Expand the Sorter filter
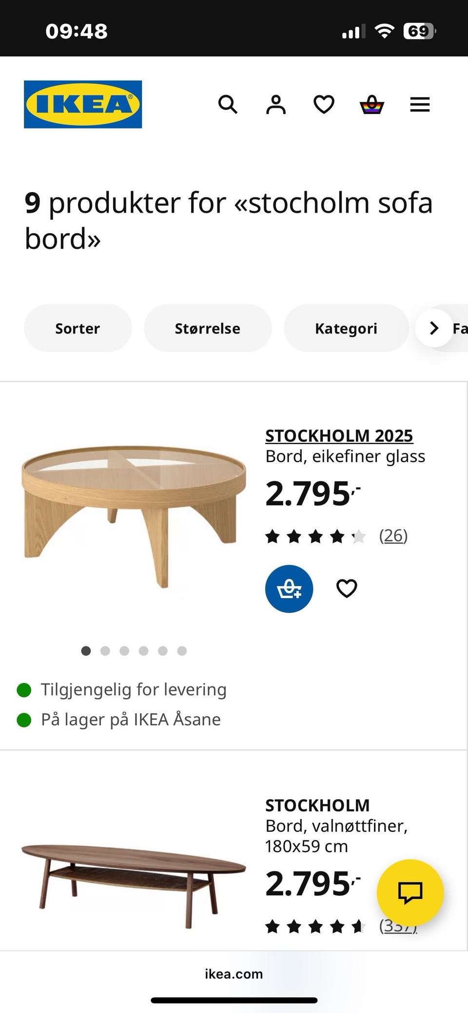The image size is (468, 1013). pos(78,328)
